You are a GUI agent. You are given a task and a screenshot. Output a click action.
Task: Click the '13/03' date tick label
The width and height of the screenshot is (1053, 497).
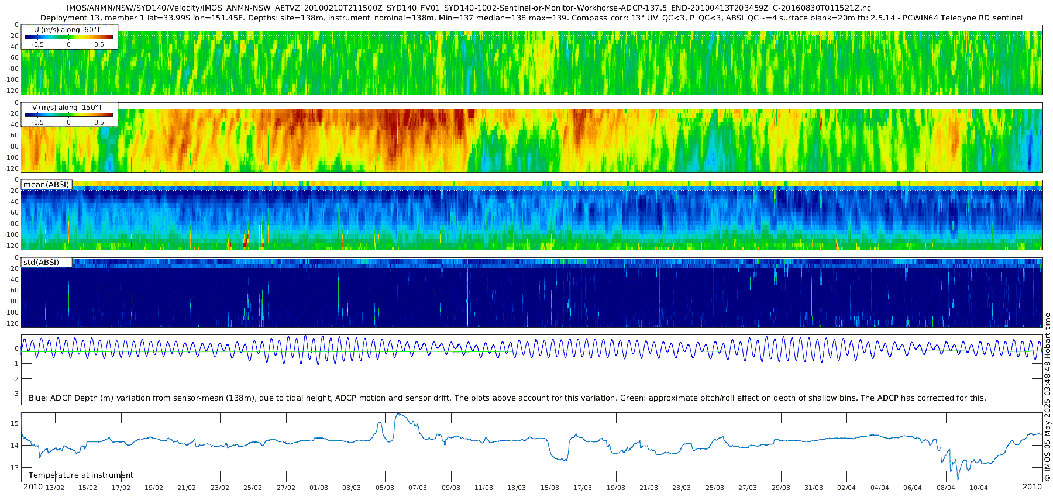pyautogui.click(x=517, y=488)
